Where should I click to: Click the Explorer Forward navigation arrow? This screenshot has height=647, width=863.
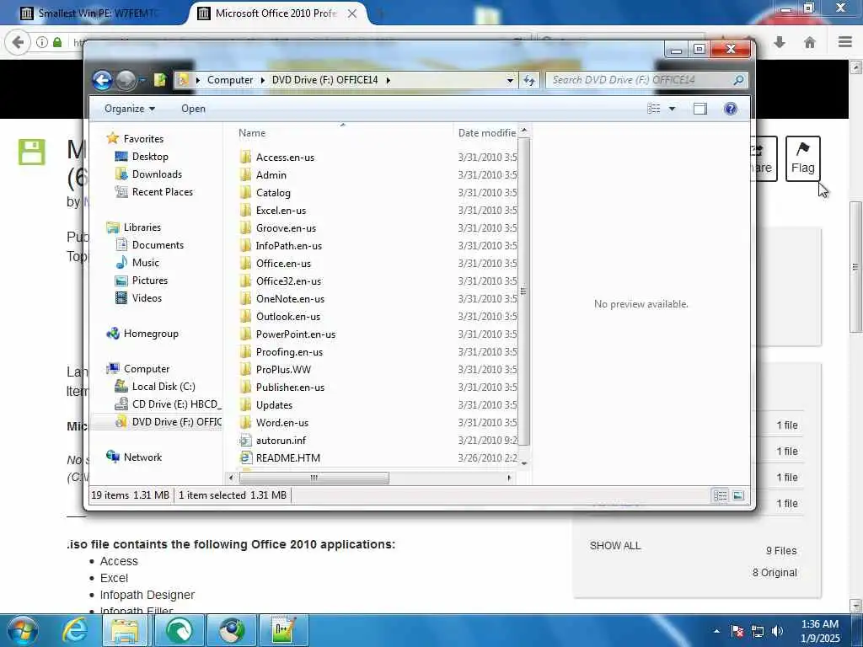(126, 80)
